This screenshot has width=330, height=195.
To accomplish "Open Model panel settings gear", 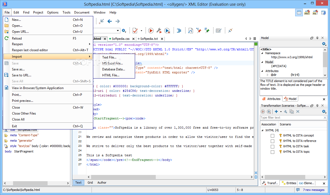I will point(324,44).
